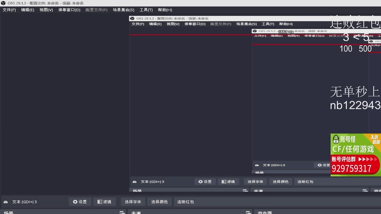Open the 帮助(H) menu in the main window
Viewport: 381px width, 214px height.
click(x=165, y=10)
